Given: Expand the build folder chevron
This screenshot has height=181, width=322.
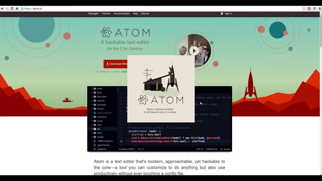Looking at the screenshot, I should (x=92, y=88).
